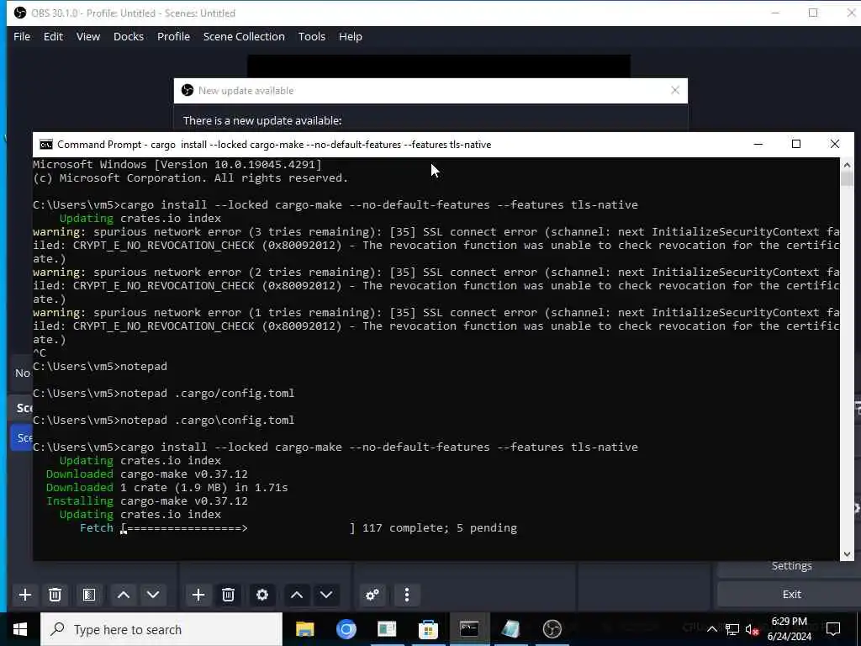The height and width of the screenshot is (646, 861).
Task: Click the Command Prompt scrollbar thumb
Action: (847, 179)
